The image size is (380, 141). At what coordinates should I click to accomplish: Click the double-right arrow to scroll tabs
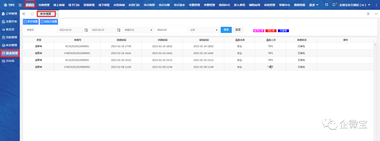368,14
